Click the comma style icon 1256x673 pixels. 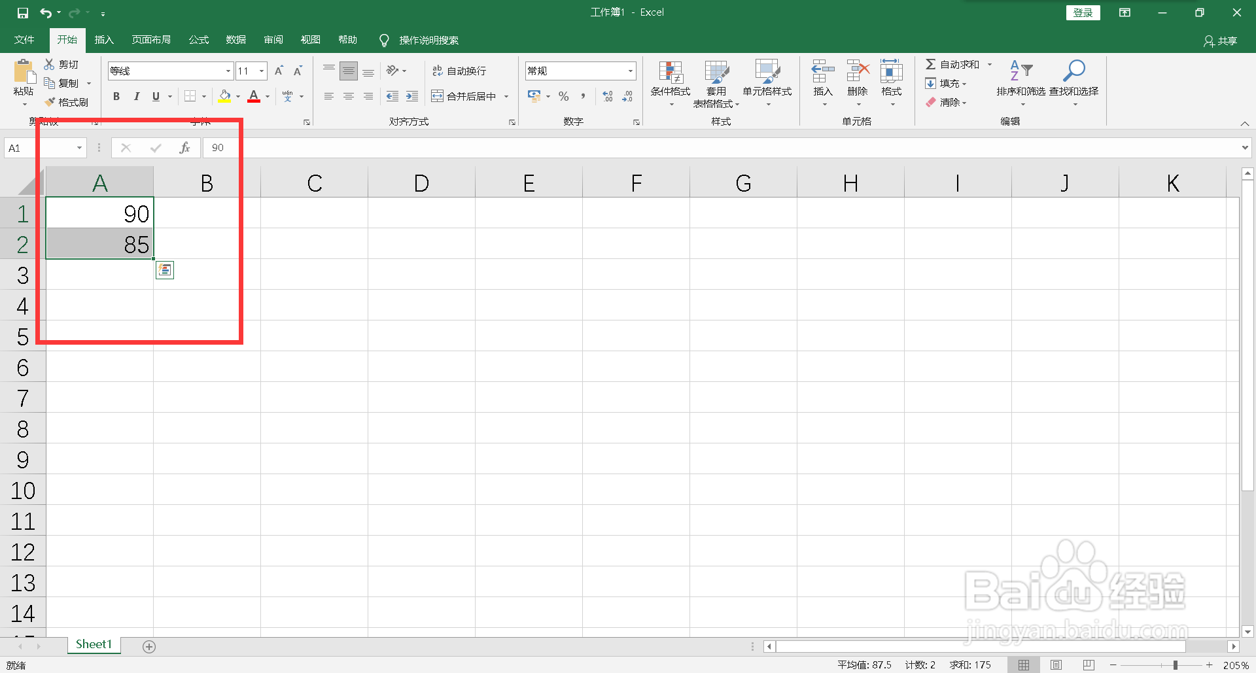point(583,96)
